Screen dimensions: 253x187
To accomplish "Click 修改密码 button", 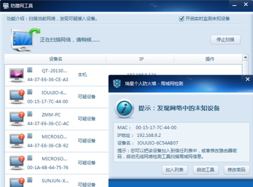I will pyautogui.click(x=236, y=170).
